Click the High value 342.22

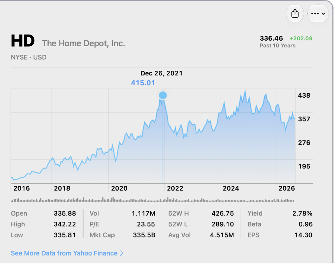pos(65,224)
